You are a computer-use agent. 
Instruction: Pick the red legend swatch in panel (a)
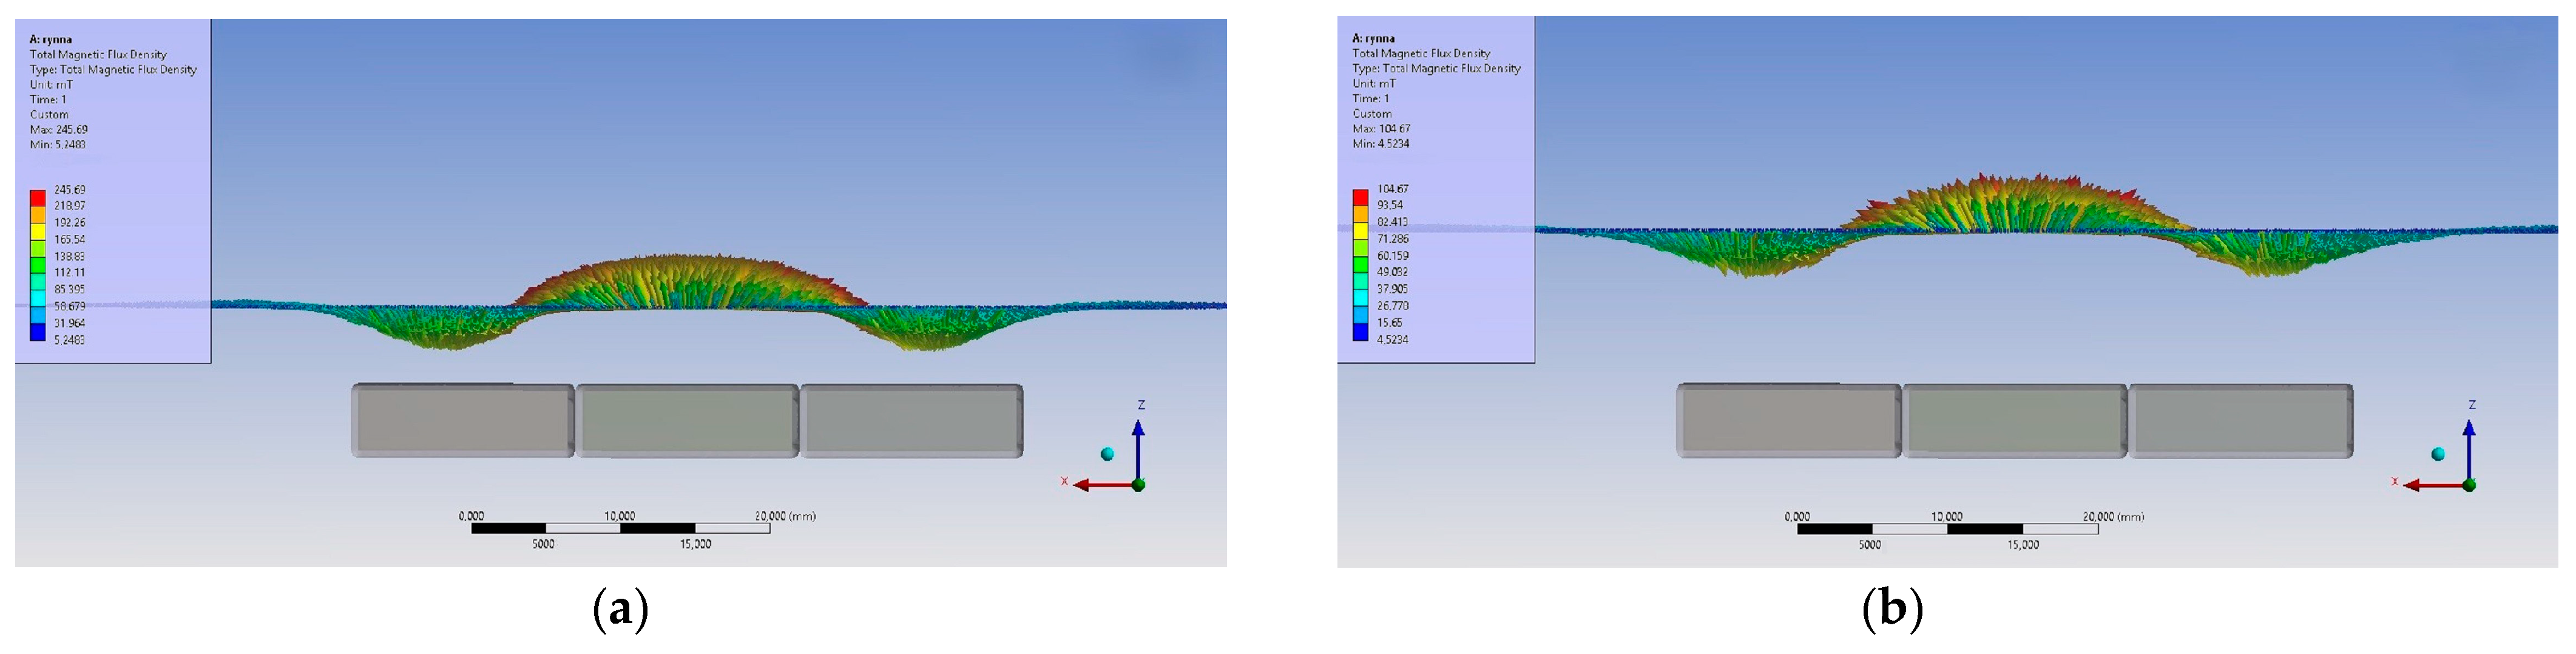(x=37, y=198)
